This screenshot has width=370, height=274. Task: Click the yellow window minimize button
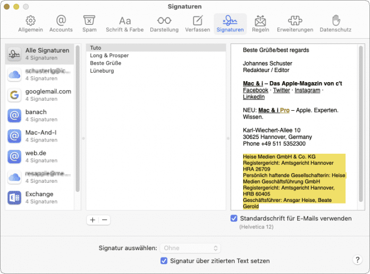16,6
